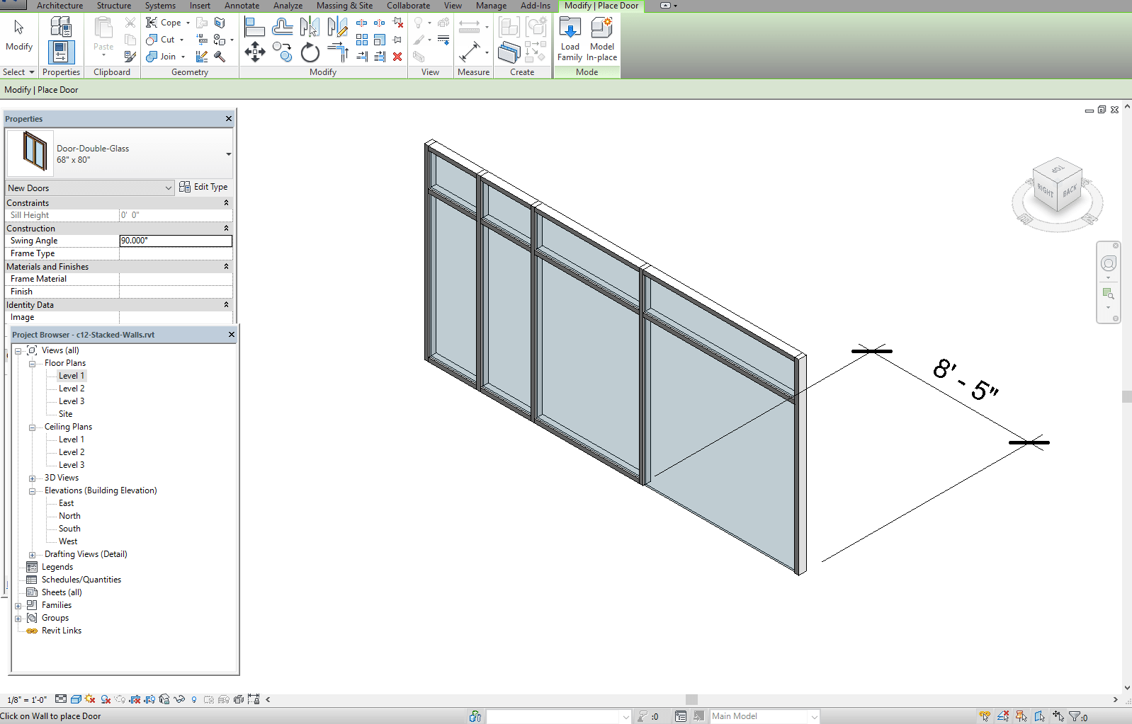1132x724 pixels.
Task: Open the New Doors filter dropdown
Action: tap(168, 188)
